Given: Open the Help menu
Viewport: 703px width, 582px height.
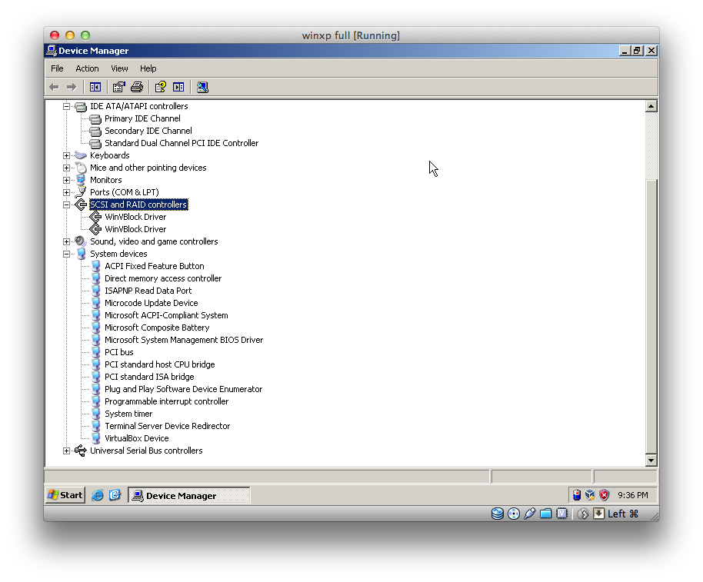Looking at the screenshot, I should tap(148, 68).
